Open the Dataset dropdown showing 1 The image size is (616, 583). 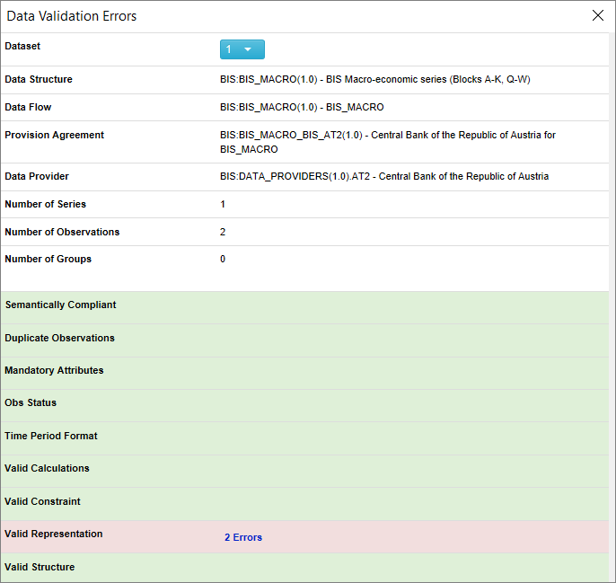[242, 49]
